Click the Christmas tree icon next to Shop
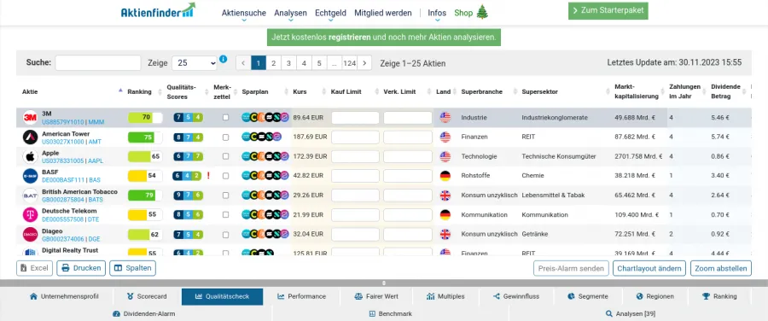 (x=482, y=12)
